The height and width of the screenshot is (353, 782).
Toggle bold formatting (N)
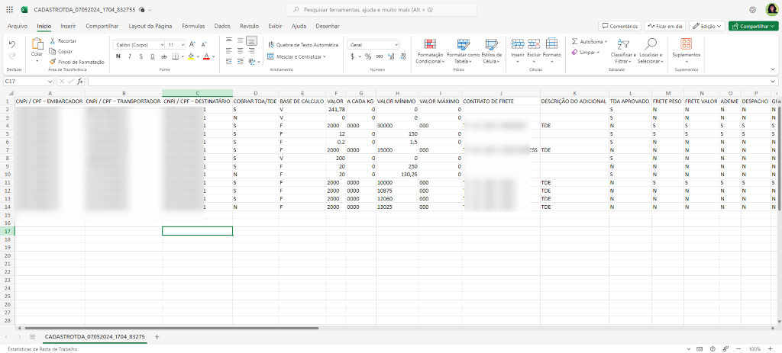point(118,56)
